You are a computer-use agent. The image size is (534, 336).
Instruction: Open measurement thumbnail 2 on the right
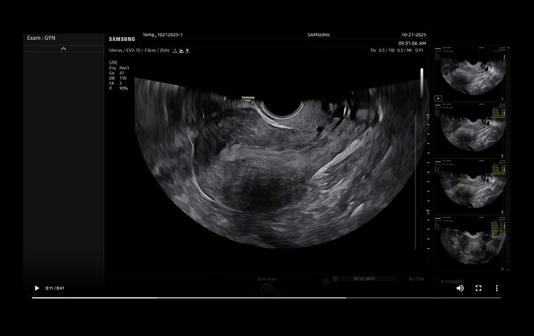[471, 132]
